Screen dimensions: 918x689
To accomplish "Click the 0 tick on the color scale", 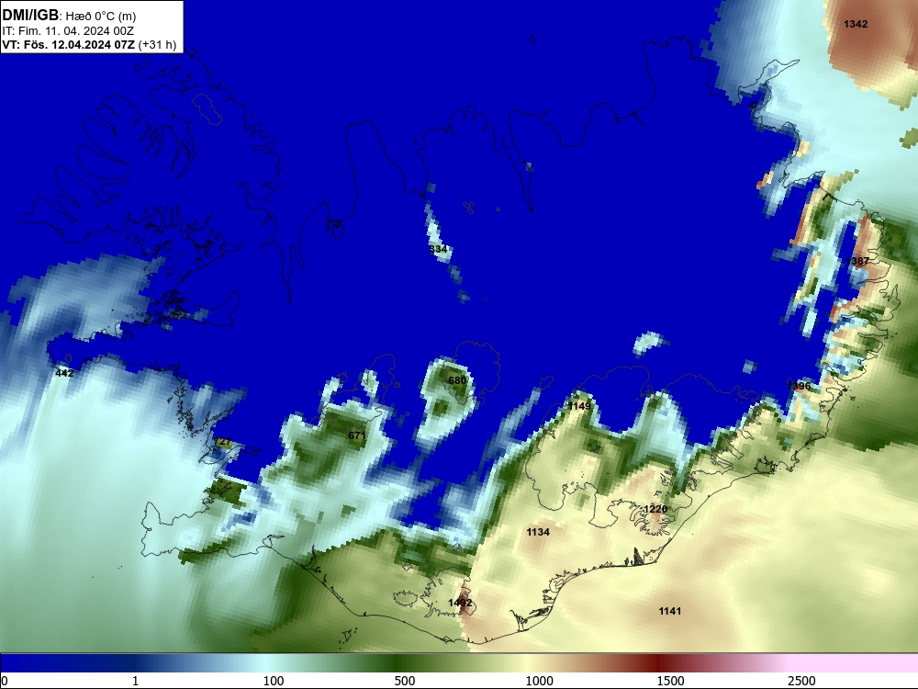I will (x=4, y=681).
